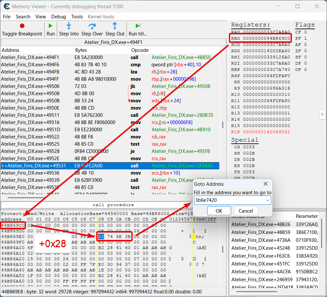Expand the registers panel side arrow
Viewport: 327px width, 297px height.
[322, 114]
